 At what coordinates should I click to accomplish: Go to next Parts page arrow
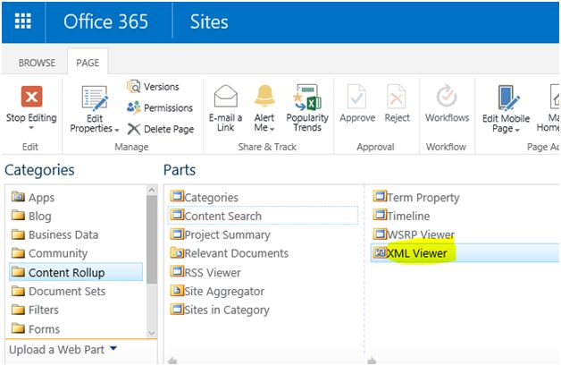[372, 361]
